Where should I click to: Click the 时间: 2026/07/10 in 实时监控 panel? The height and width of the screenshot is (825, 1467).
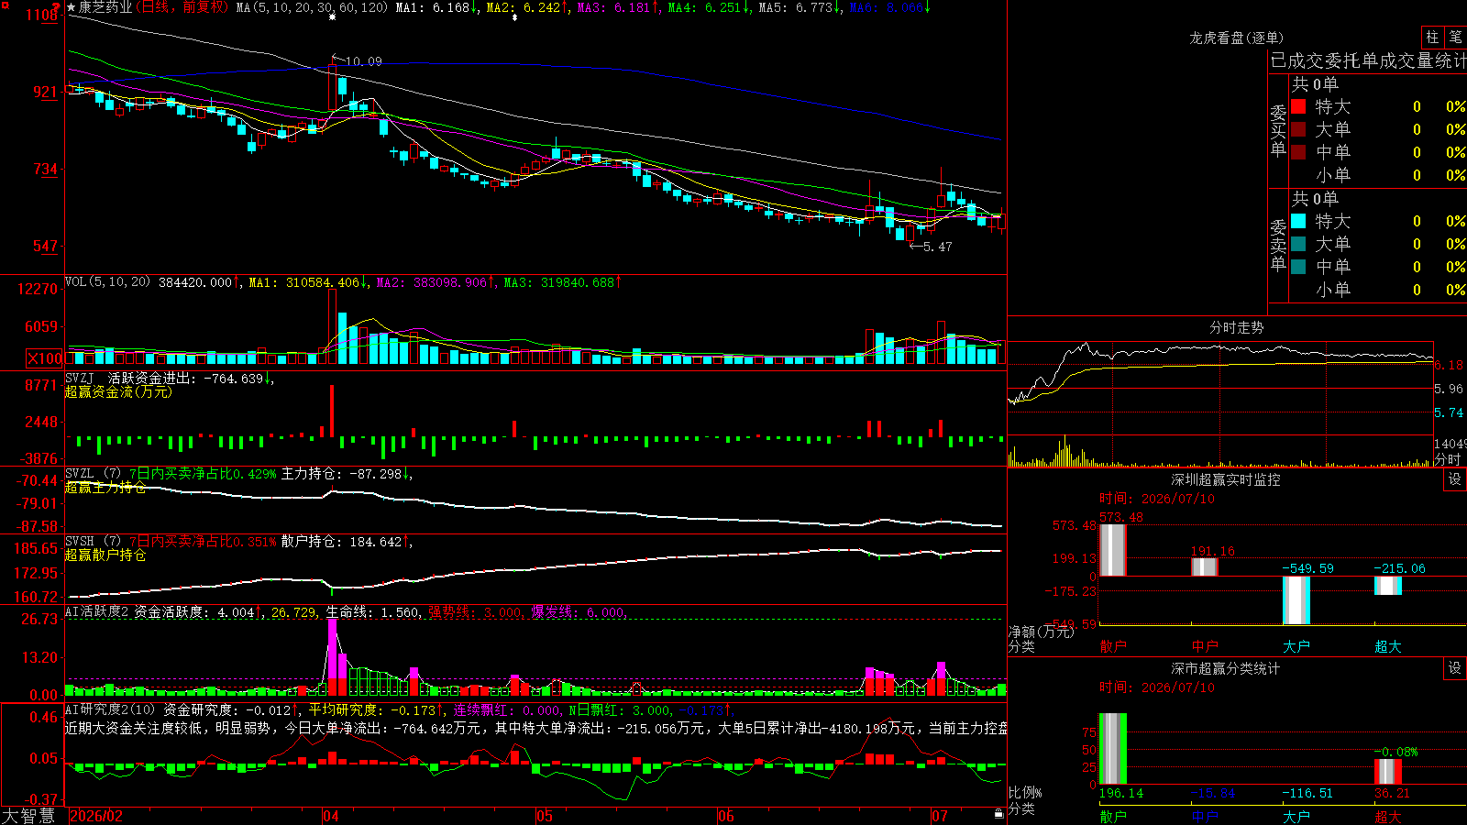pyautogui.click(x=1157, y=499)
